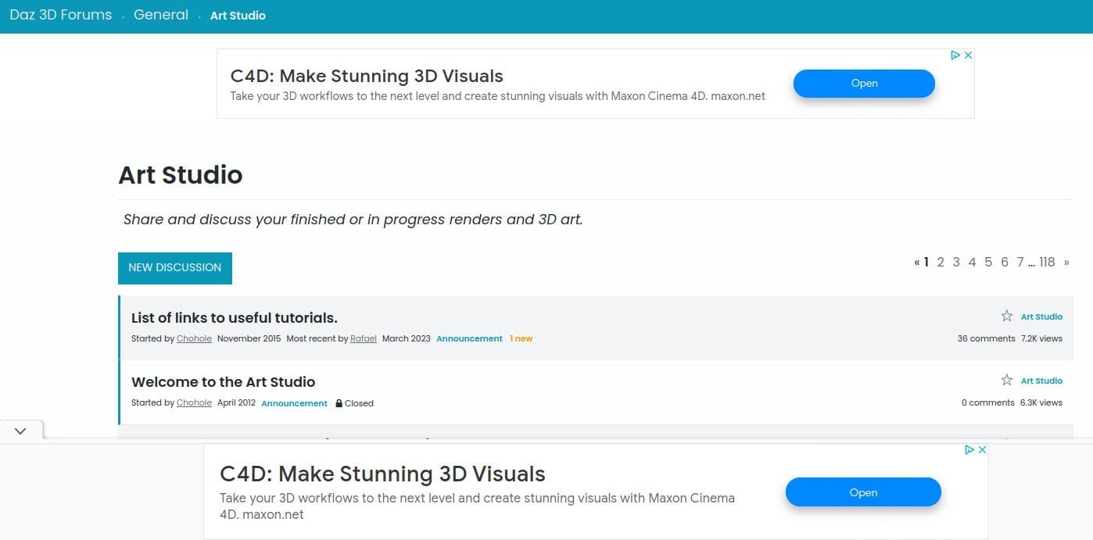The image size is (1093, 540).
Task: Bookmark the Welcome to Art Studio star
Action: pyautogui.click(x=1007, y=380)
